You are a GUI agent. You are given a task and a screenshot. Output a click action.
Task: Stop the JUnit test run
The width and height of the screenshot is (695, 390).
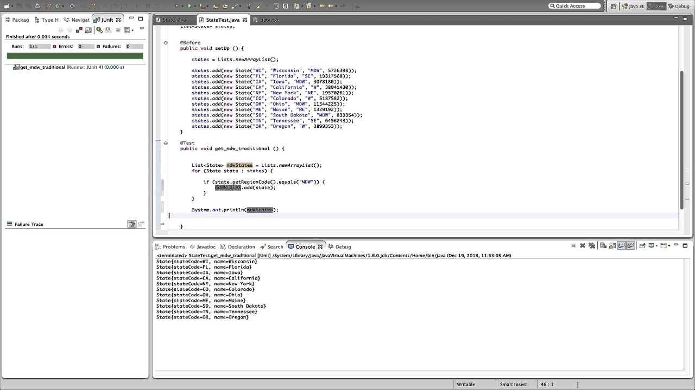click(118, 30)
